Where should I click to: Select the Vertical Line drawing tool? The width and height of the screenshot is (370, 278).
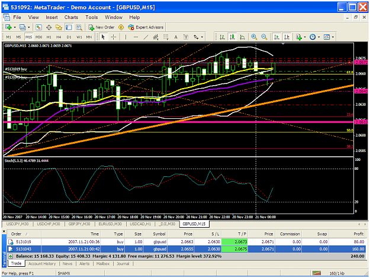click(x=126, y=37)
